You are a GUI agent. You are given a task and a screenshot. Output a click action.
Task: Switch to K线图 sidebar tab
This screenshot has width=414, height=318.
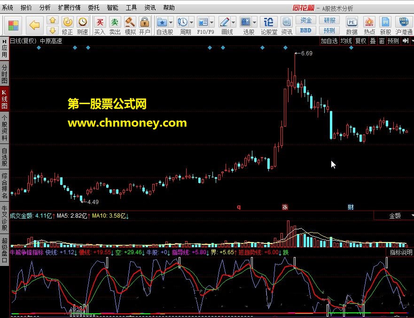click(5, 99)
